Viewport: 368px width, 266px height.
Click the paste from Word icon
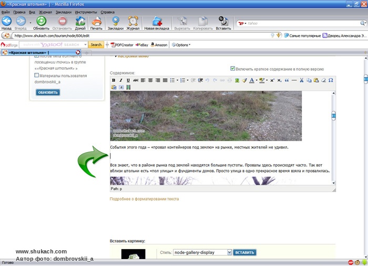[114, 87]
